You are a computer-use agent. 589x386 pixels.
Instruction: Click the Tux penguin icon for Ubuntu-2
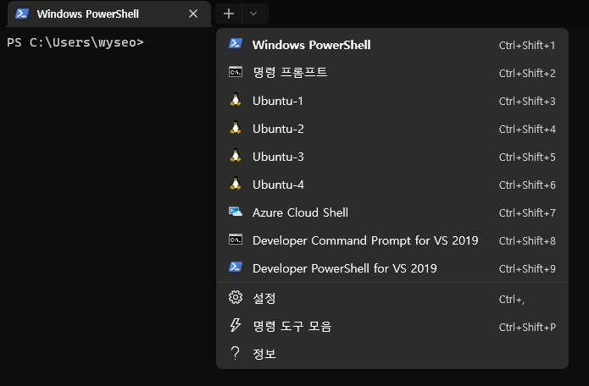236,128
